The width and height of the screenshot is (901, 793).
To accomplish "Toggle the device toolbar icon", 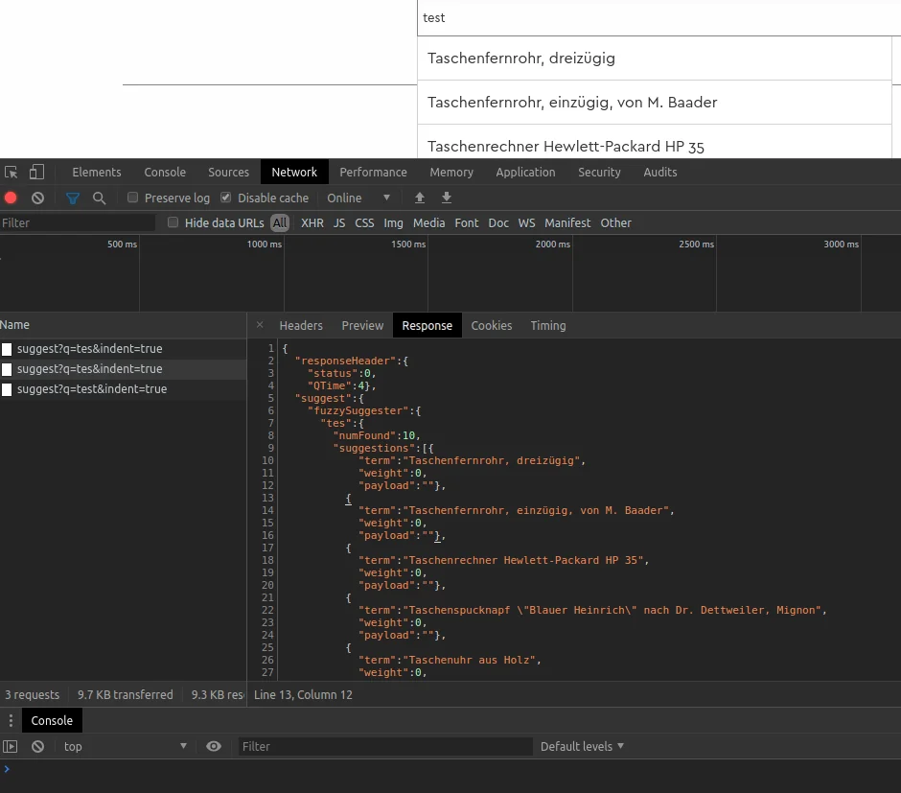I will coord(36,172).
